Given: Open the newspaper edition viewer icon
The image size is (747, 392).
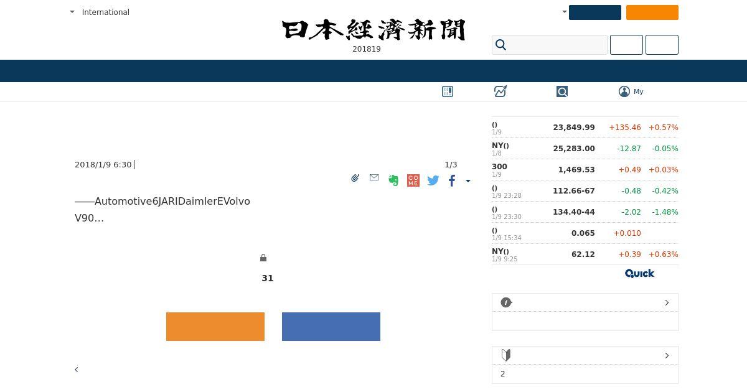Looking at the screenshot, I should click(x=448, y=91).
